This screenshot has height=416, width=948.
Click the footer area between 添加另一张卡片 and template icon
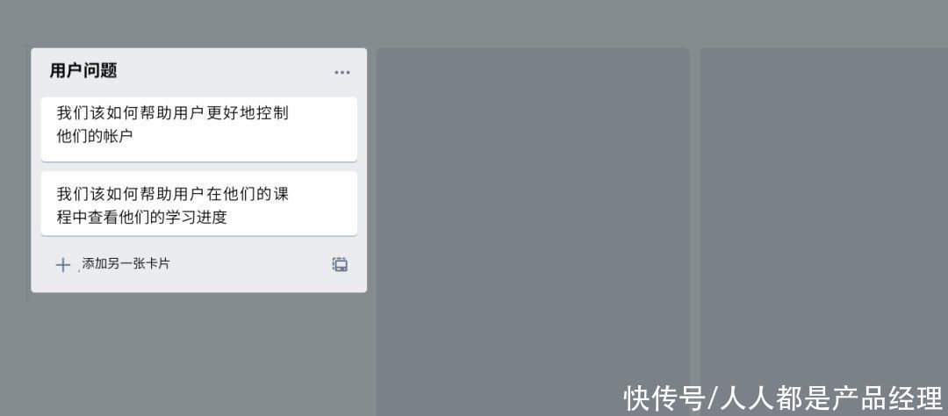tap(250, 264)
